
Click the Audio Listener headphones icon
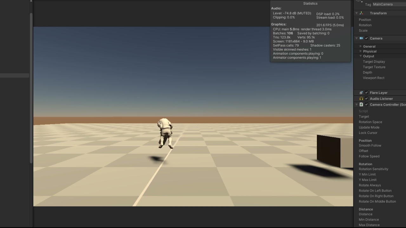click(x=361, y=99)
